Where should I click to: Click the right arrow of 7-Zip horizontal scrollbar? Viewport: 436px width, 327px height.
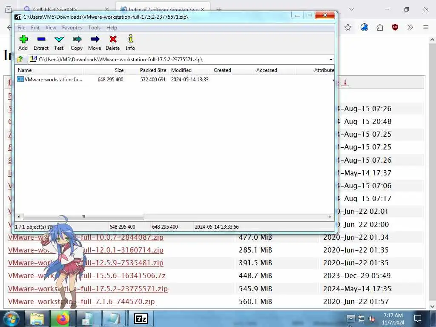pyautogui.click(x=330, y=217)
